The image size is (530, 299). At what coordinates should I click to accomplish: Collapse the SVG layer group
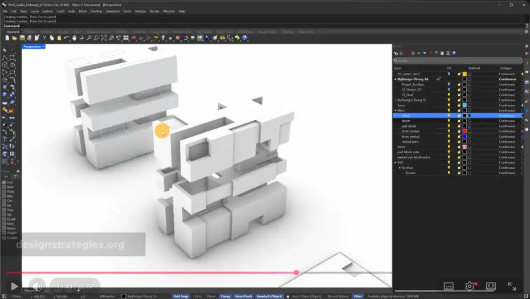(x=396, y=162)
